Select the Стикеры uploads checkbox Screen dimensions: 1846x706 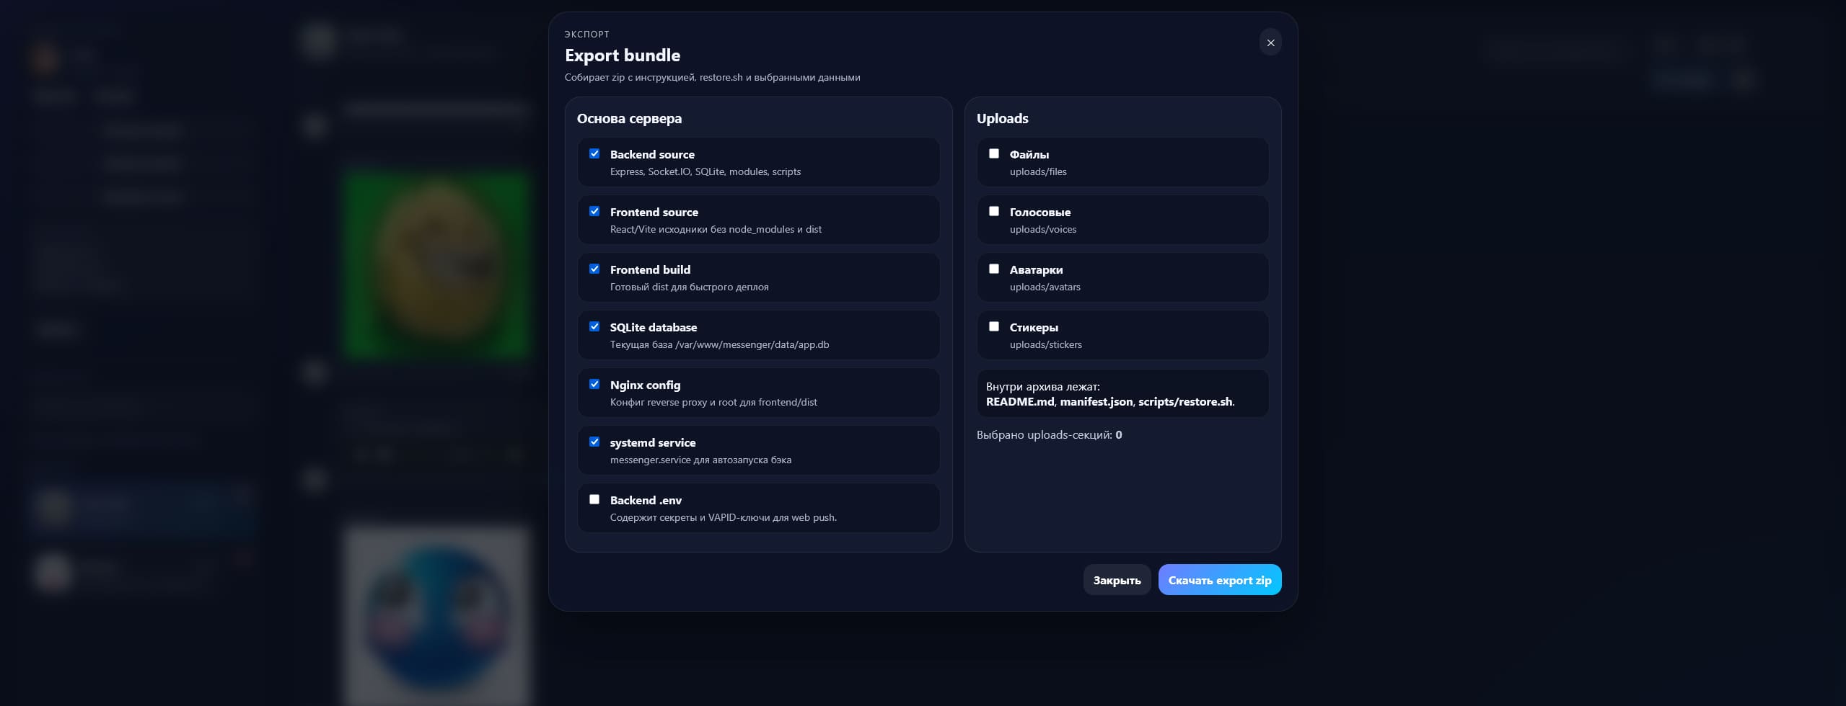[994, 326]
